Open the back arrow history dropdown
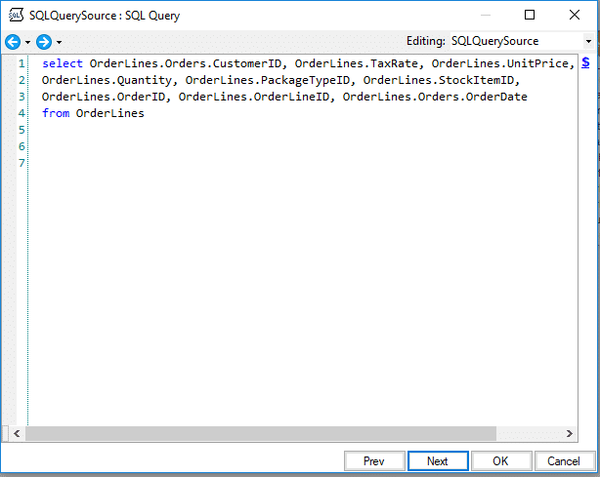 click(27, 42)
